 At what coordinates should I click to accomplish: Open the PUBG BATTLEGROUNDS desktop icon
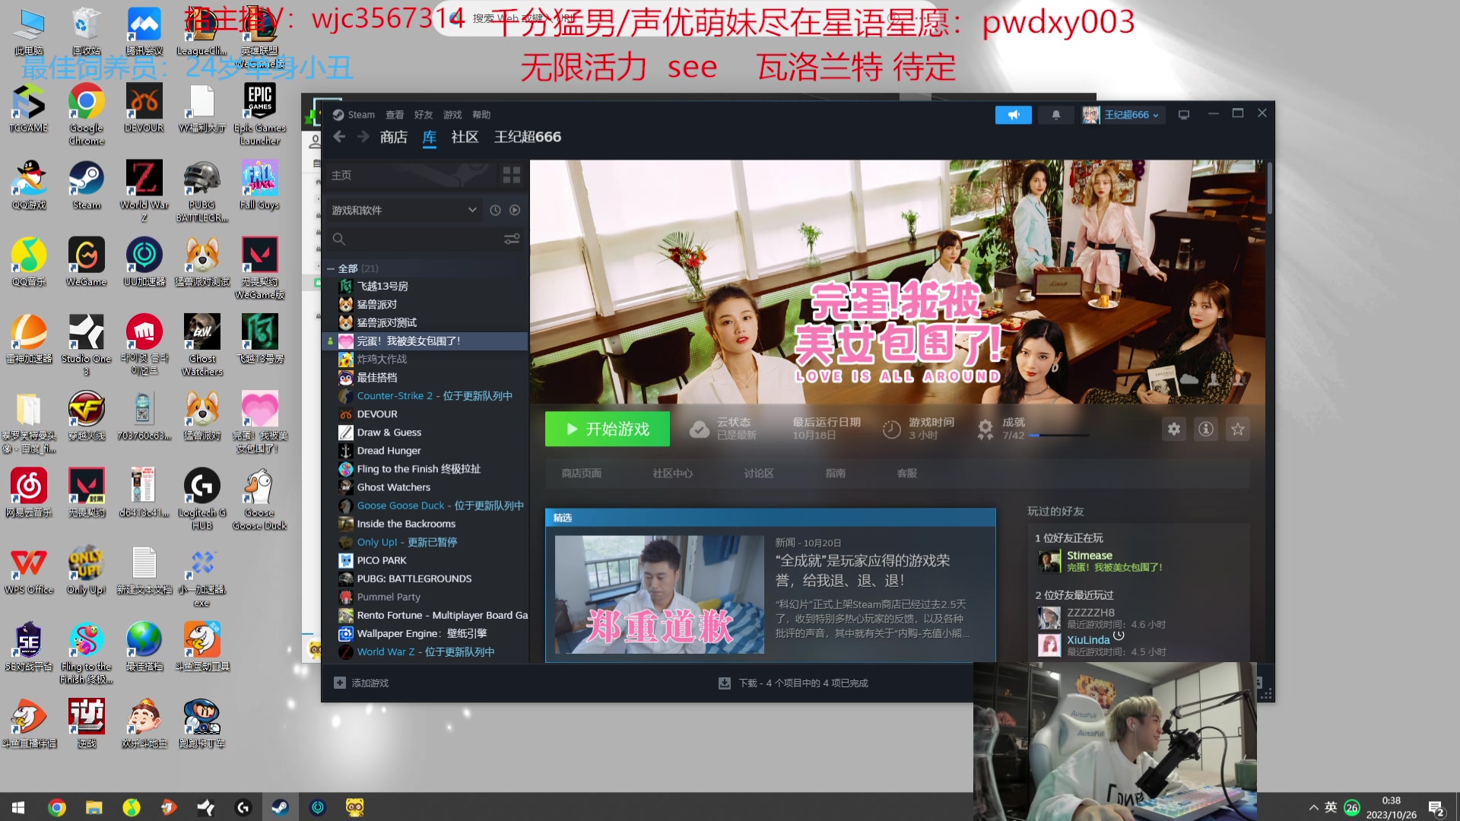[x=202, y=192]
